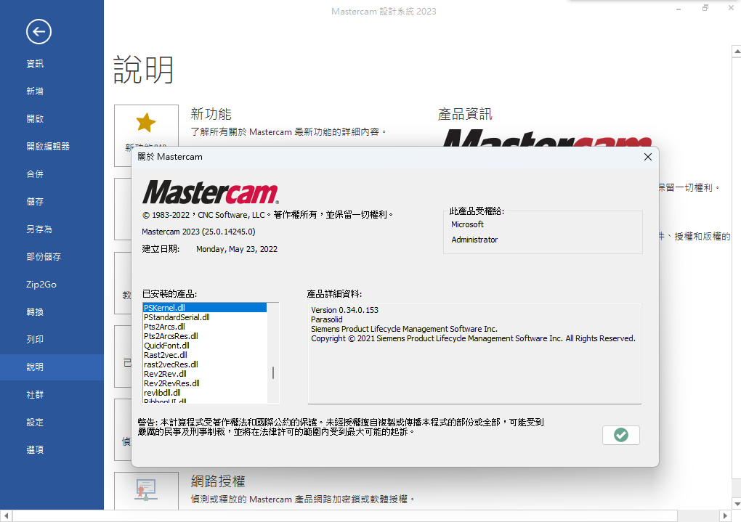Image resolution: width=741 pixels, height=522 pixels.
Task: Click the 新功能 heading
Action: 211,114
